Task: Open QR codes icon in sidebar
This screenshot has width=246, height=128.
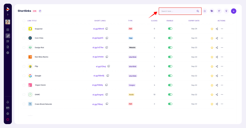Action: point(8,41)
